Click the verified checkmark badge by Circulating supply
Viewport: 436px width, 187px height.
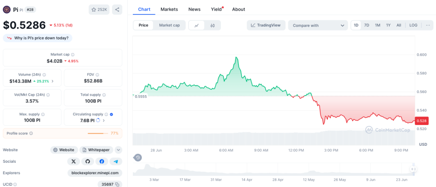(x=112, y=114)
